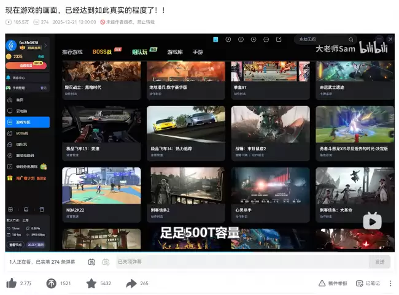Click the blue phone icon in top toolbar
The width and height of the screenshot is (399, 295).
point(215,39)
